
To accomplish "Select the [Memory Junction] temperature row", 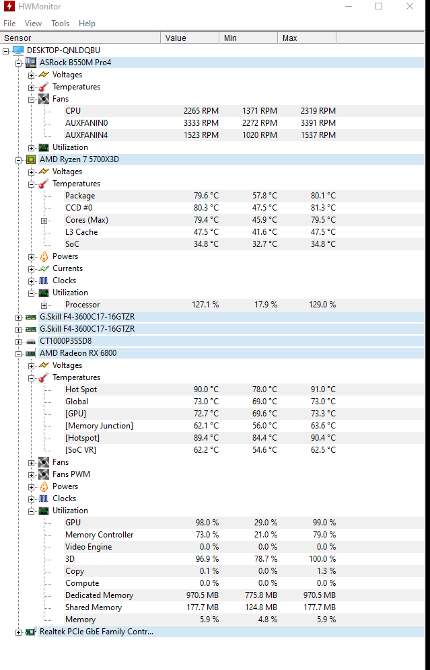I will 200,426.
